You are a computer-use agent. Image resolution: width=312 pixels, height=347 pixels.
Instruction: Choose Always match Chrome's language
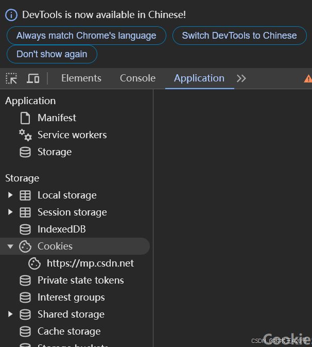point(86,36)
